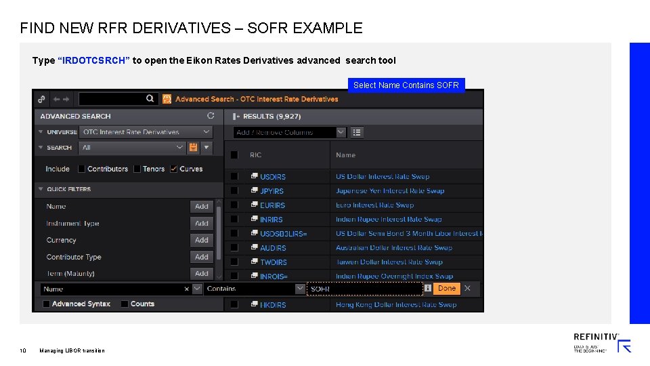Open HKDIRS quote window icon

coord(254,304)
